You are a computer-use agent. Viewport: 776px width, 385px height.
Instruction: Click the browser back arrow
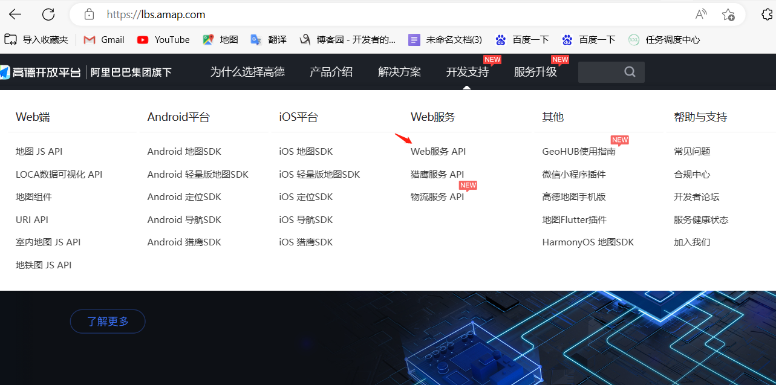15,14
